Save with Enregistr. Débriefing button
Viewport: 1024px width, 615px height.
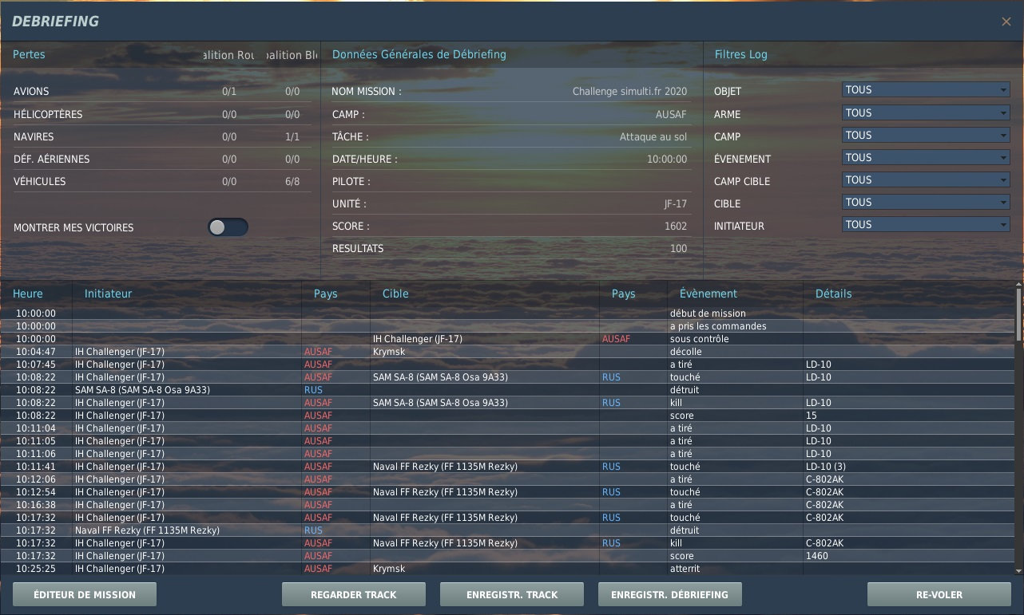click(669, 594)
